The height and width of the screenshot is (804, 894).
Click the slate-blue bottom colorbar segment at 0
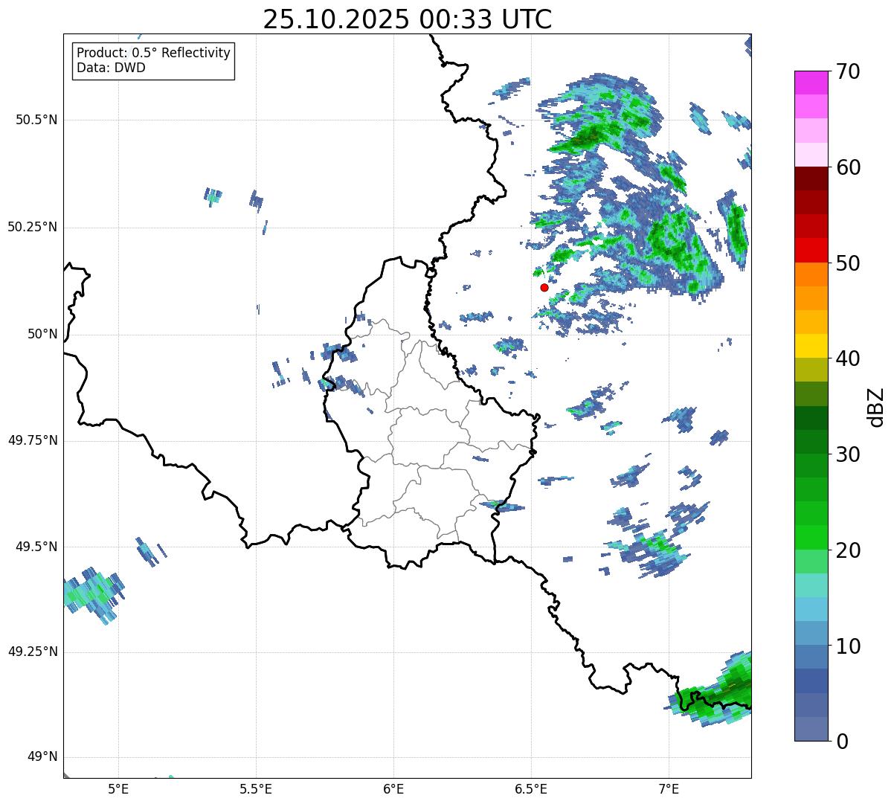811,729
